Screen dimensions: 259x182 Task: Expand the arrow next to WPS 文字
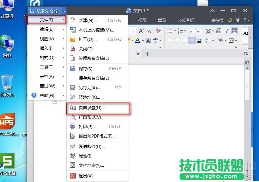tap(64, 11)
